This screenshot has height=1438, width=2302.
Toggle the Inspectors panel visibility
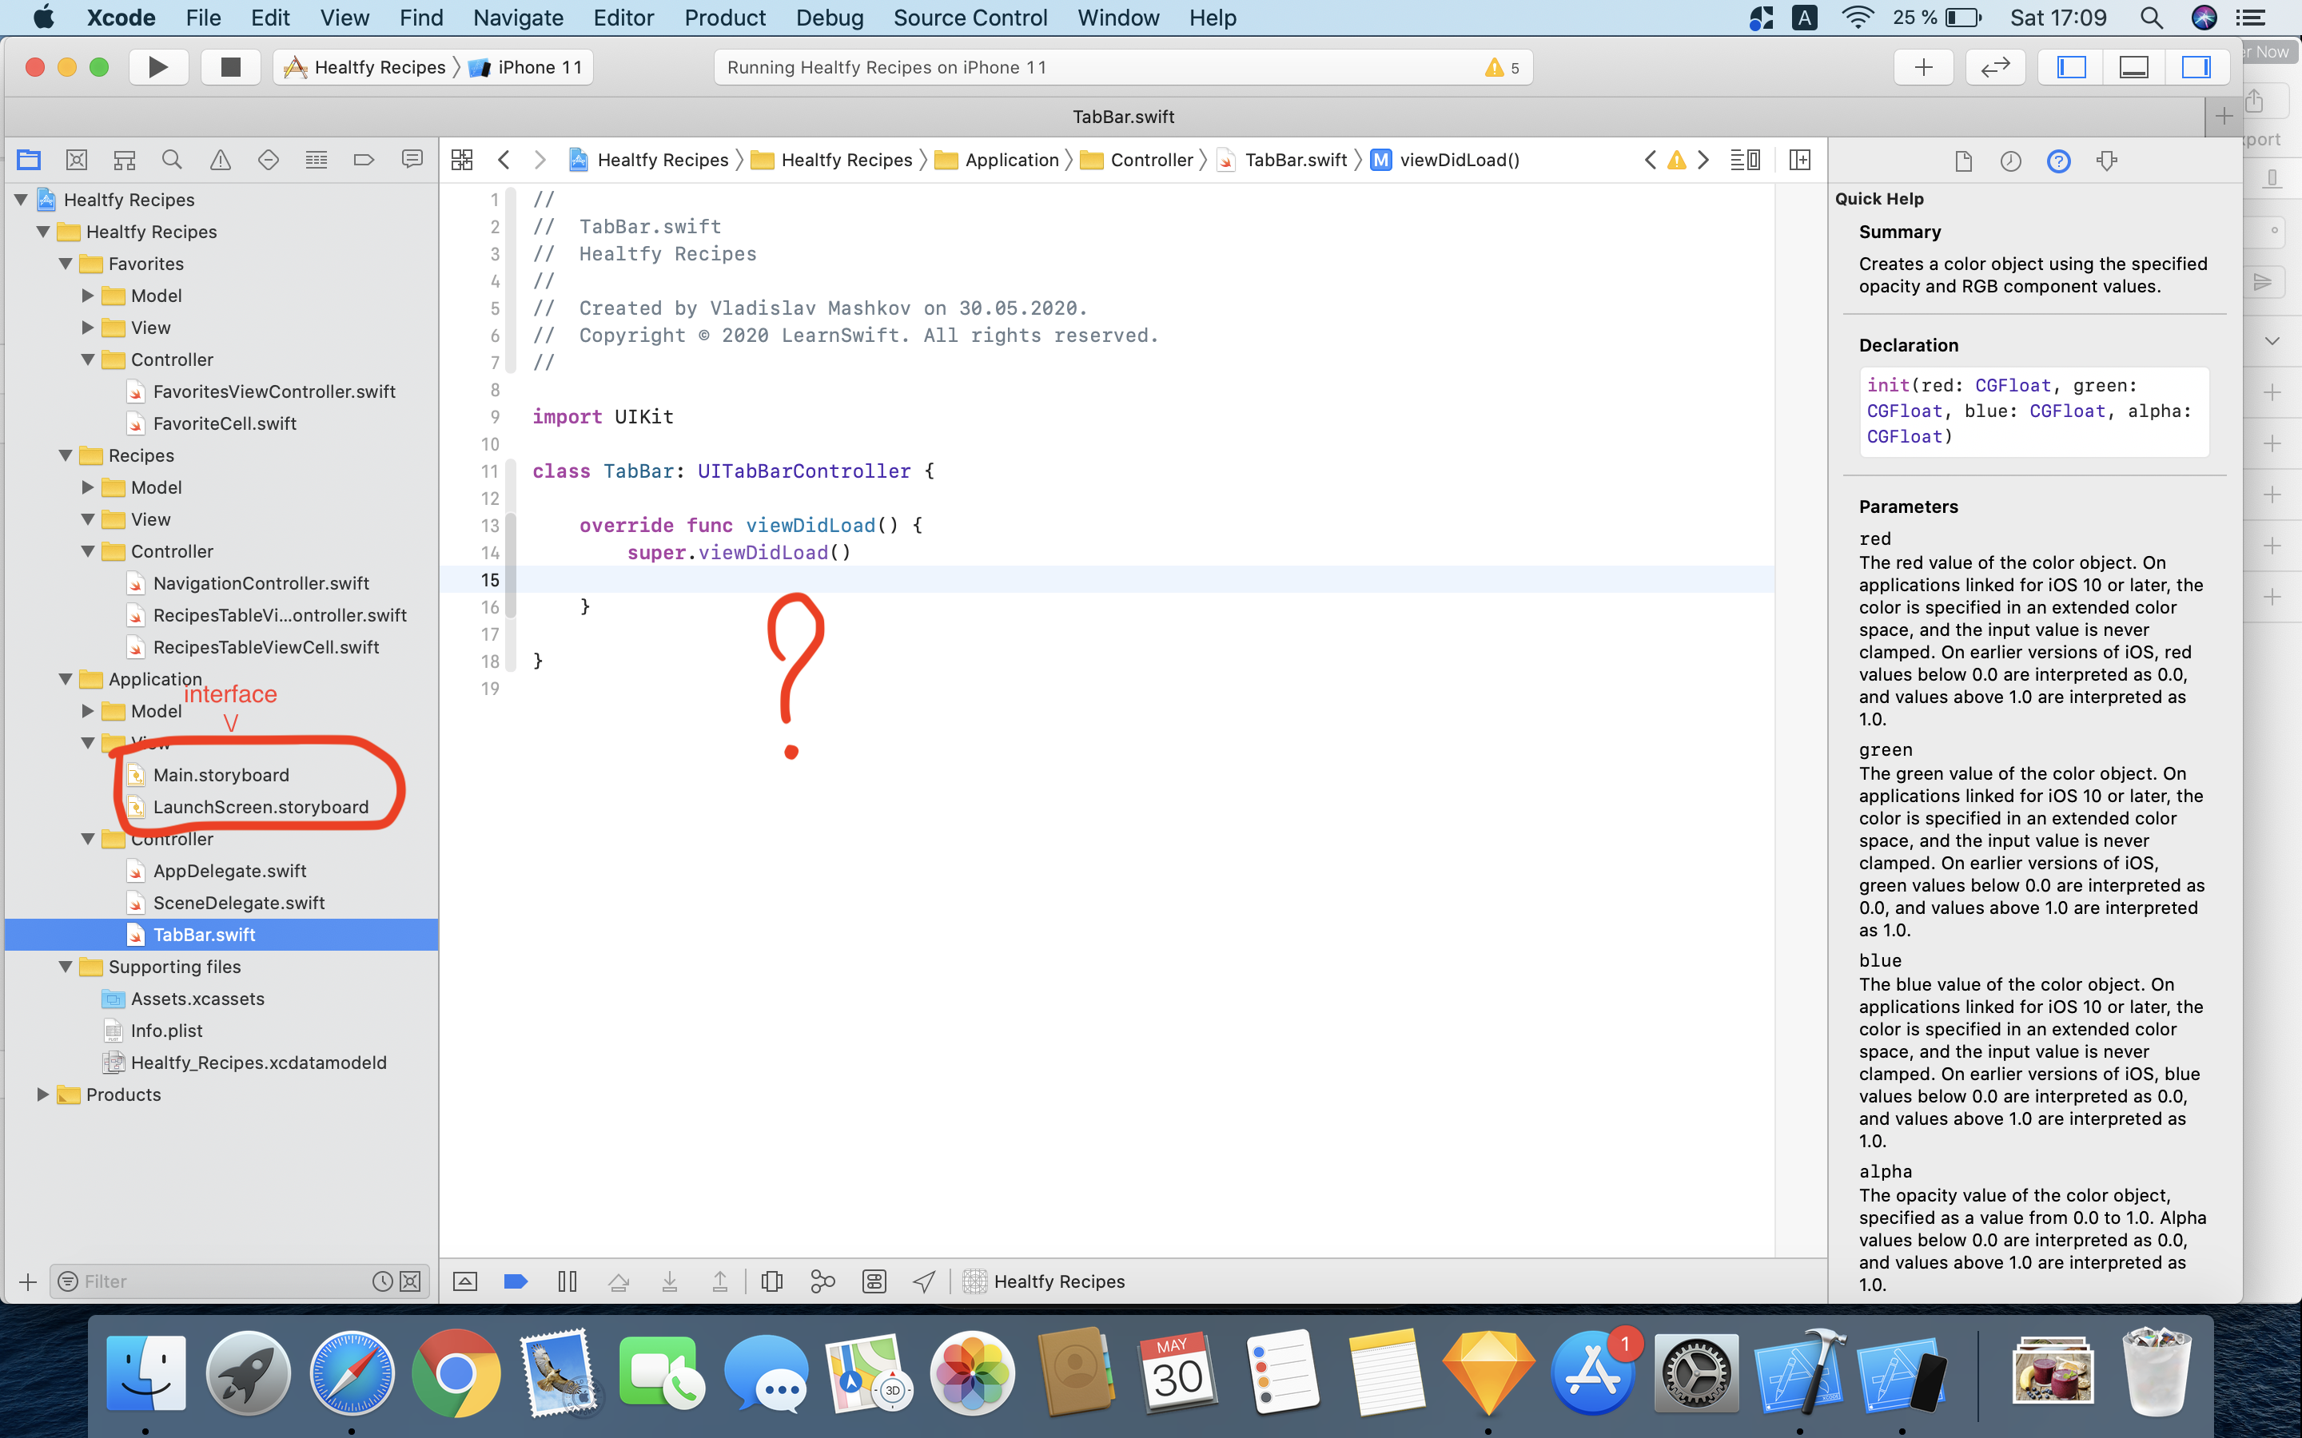(2196, 66)
